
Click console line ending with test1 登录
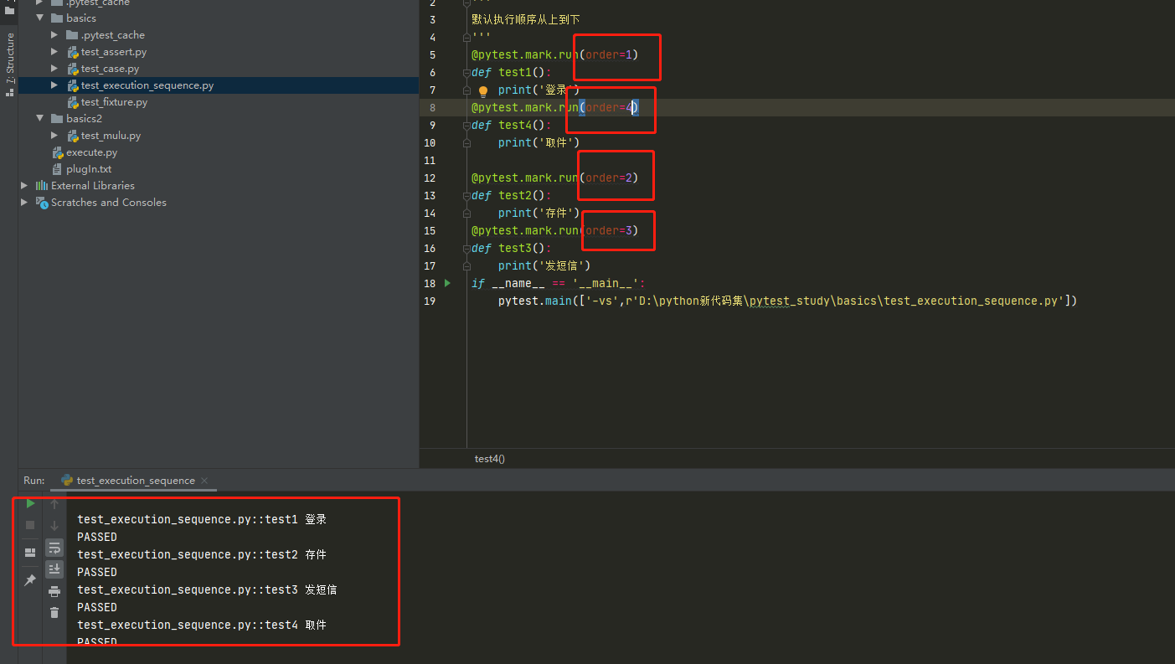click(x=202, y=519)
